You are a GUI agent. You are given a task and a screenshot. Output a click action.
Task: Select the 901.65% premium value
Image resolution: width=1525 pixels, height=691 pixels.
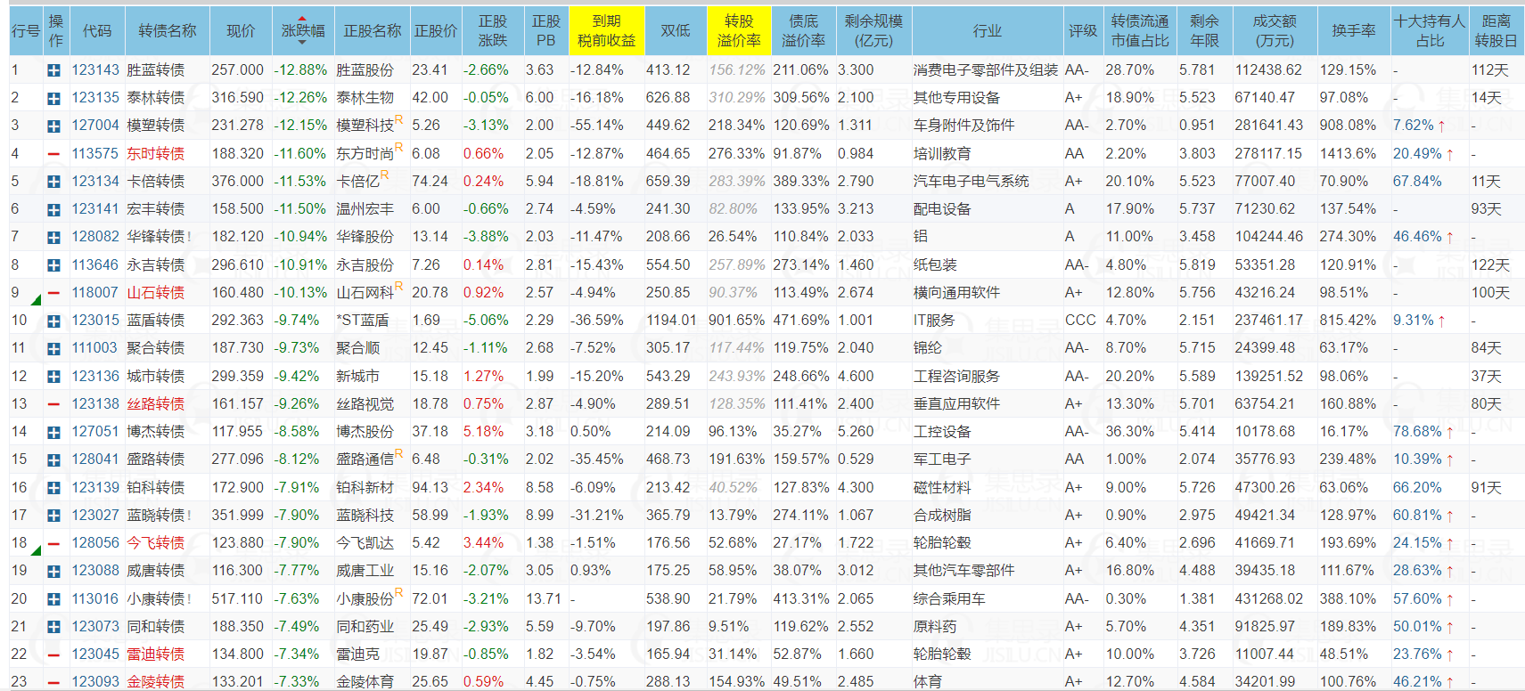pos(736,321)
